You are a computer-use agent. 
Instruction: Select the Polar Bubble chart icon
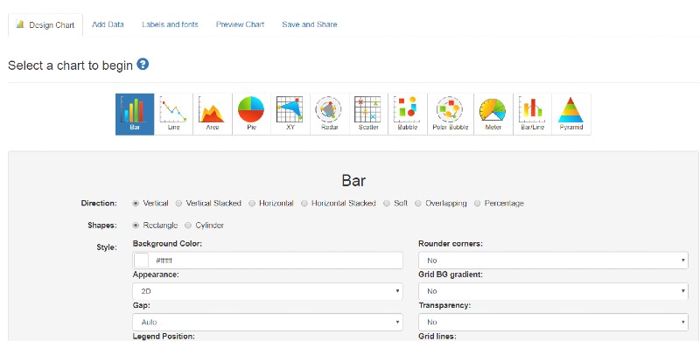point(451,114)
